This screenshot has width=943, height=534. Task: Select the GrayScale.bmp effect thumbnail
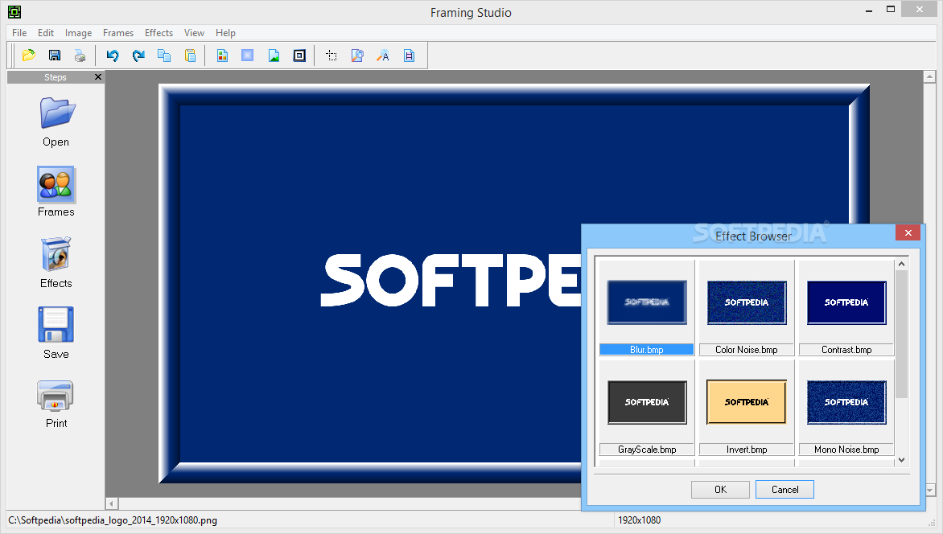647,402
